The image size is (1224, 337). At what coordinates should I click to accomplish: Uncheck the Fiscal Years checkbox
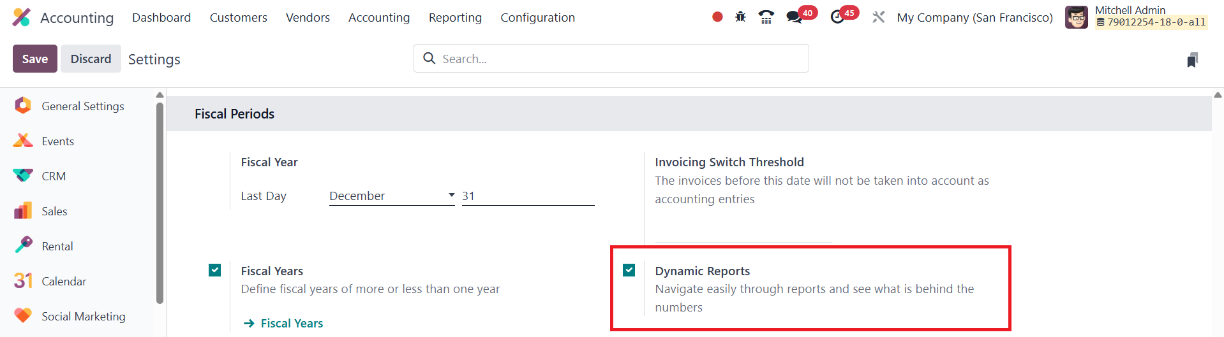coord(215,270)
